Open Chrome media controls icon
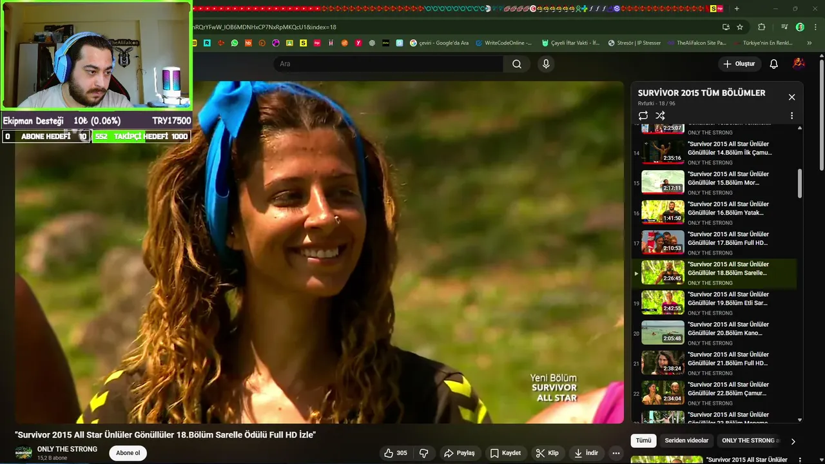This screenshot has height=464, width=825. pos(784,27)
